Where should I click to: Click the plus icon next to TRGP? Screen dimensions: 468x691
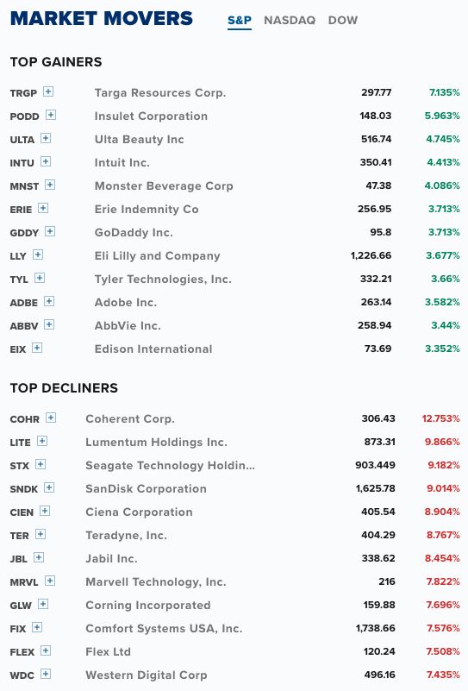(48, 91)
